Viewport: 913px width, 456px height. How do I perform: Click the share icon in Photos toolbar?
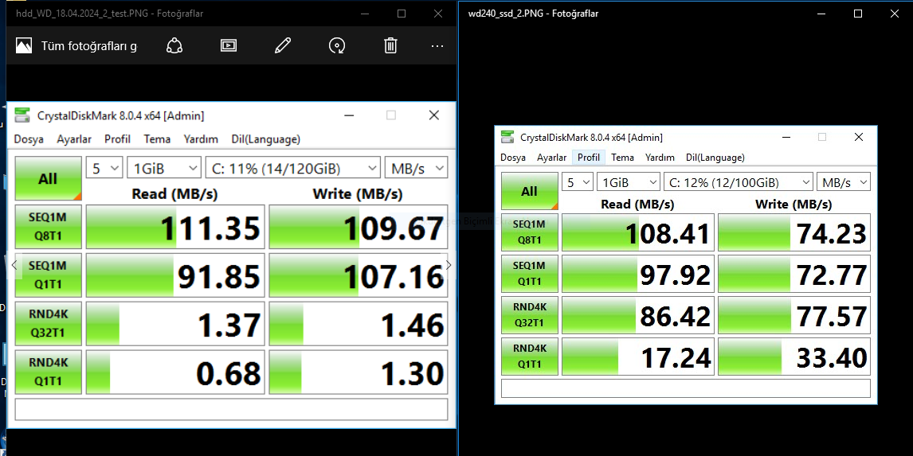(174, 45)
